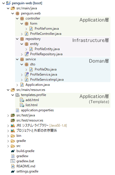This screenshot has width=115, height=175.
Task: Click the ProfileRepository.java interface icon
Action: [x=27, y=54]
